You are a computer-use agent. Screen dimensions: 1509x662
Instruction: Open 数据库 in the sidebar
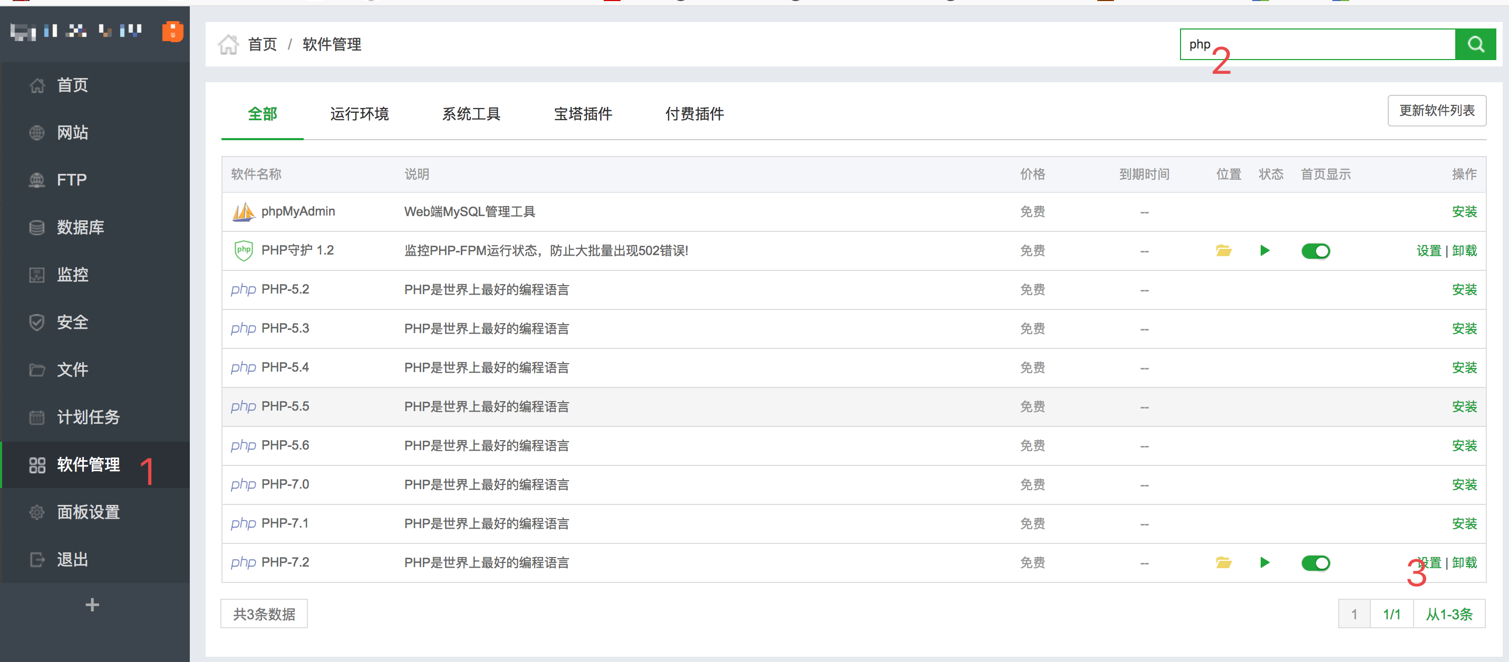(x=80, y=227)
